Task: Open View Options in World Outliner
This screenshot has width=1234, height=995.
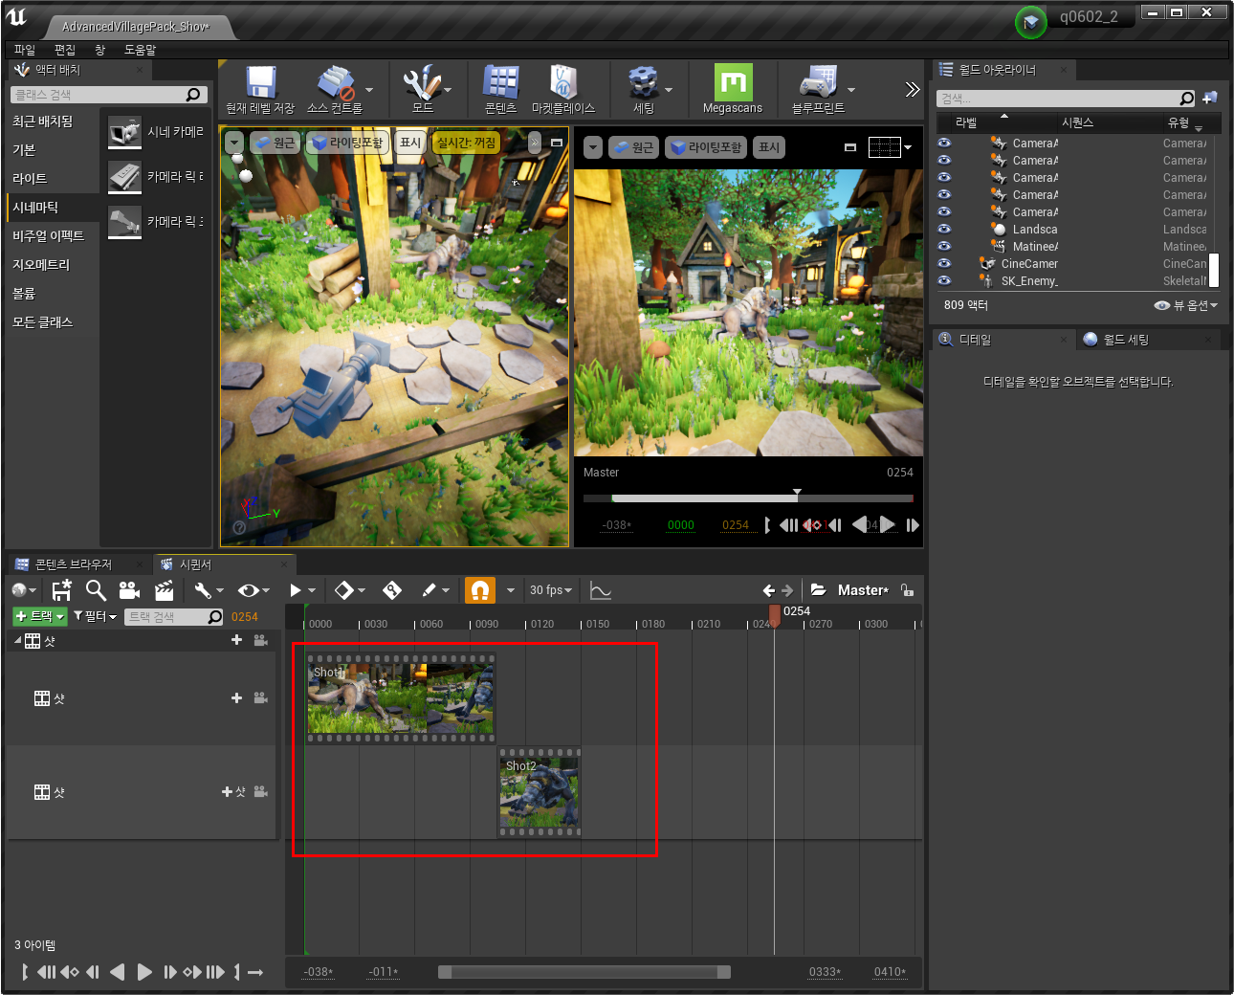Action: (1186, 305)
